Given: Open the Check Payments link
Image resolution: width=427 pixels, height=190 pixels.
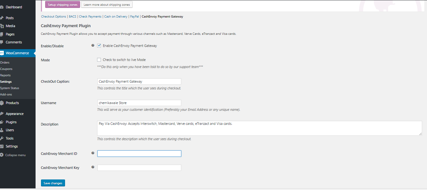Looking at the screenshot, I should point(90,17).
